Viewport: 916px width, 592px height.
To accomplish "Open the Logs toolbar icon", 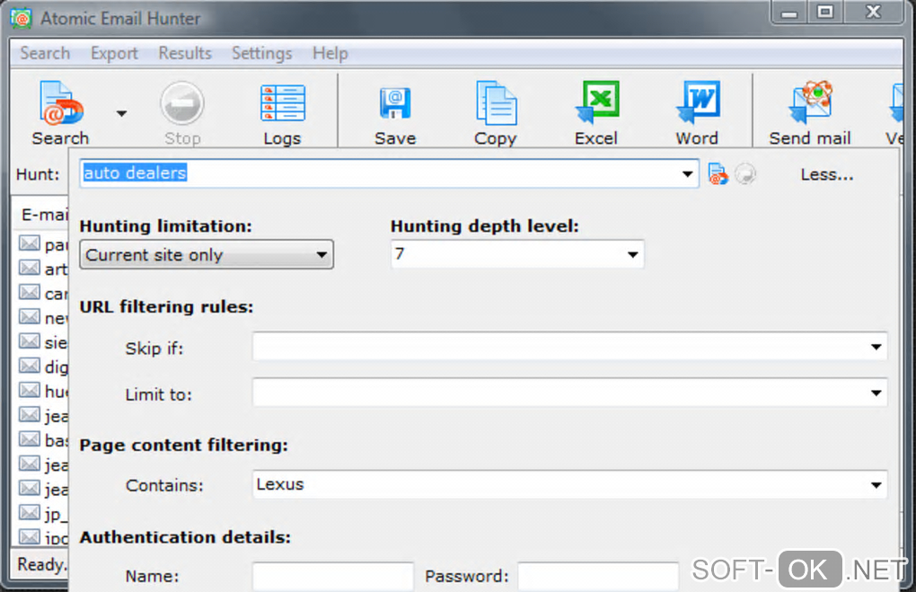I will pyautogui.click(x=282, y=113).
